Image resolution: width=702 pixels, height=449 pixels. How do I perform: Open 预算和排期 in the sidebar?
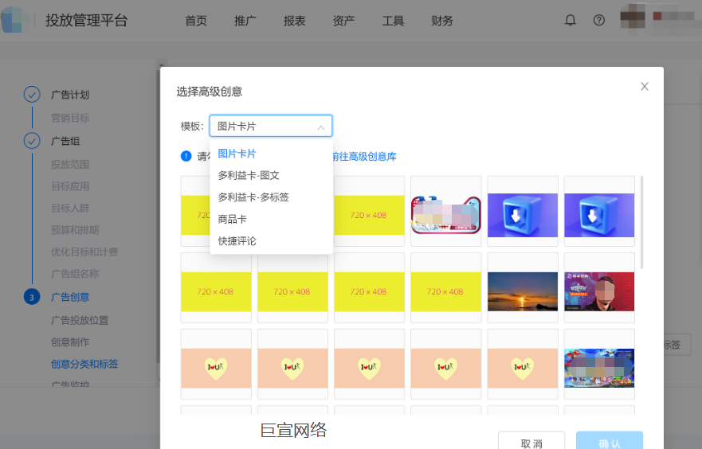click(x=75, y=230)
